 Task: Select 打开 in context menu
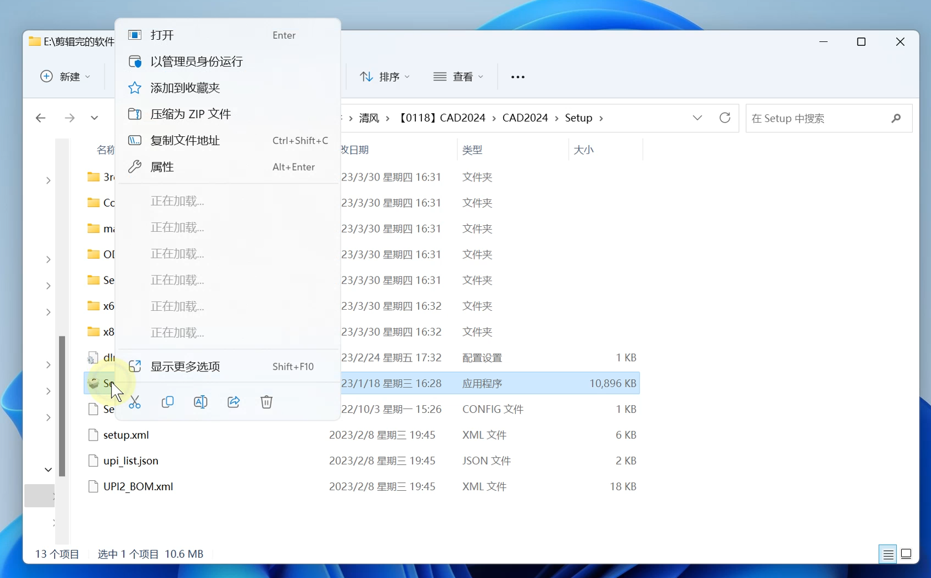pos(228,35)
